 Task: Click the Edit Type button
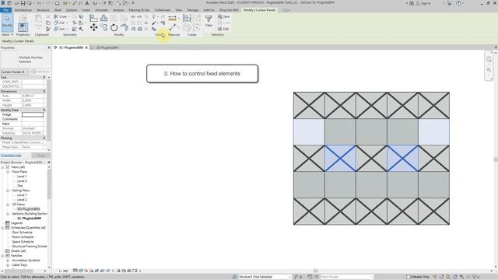(x=40, y=72)
